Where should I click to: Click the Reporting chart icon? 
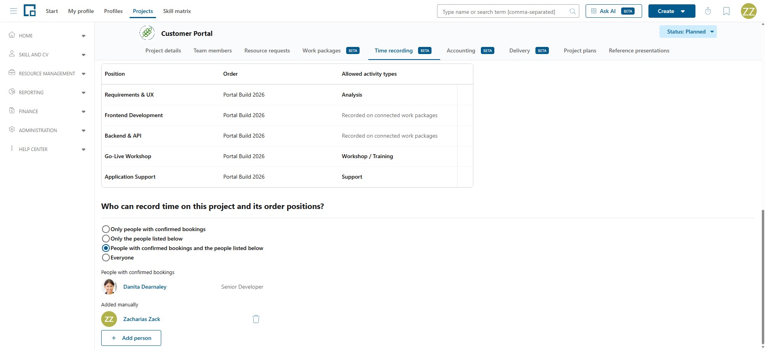[x=12, y=91]
